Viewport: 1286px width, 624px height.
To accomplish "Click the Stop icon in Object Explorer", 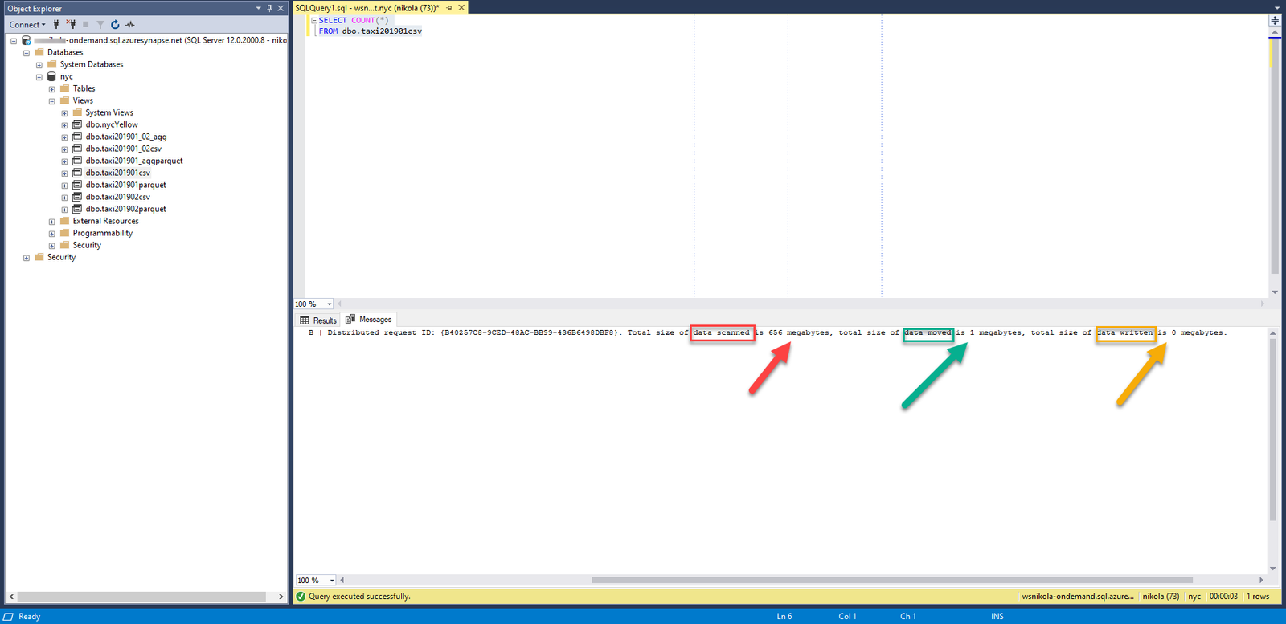I will pos(86,25).
